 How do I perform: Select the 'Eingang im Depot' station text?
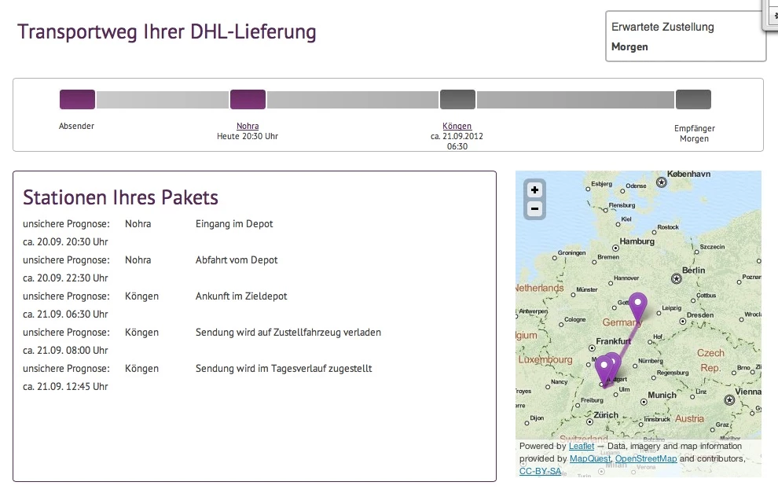[234, 224]
